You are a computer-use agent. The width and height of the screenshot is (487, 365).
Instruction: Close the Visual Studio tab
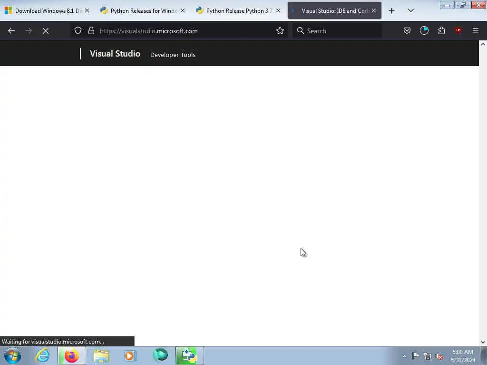374,10
